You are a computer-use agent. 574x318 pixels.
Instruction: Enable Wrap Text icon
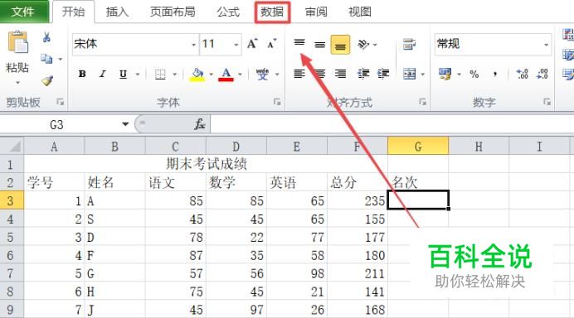pos(409,44)
